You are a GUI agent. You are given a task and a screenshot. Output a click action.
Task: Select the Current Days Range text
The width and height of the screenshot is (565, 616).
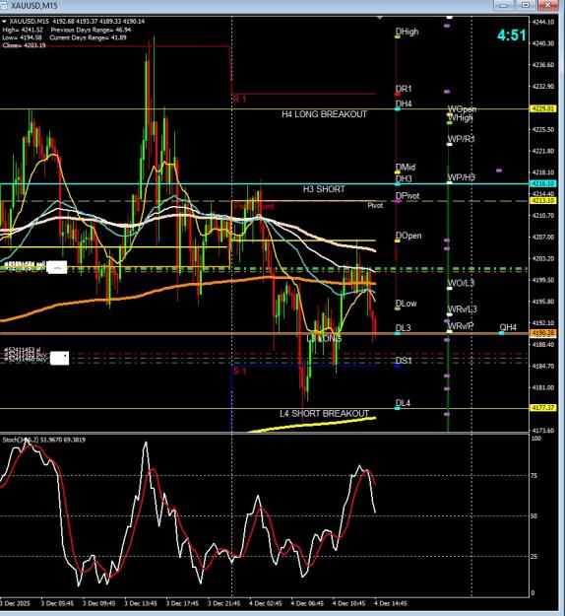tap(88, 37)
